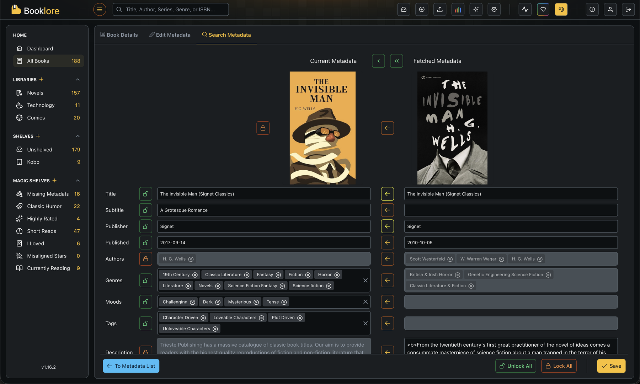
Task: Unlock the Authors field lock
Action: (x=145, y=259)
